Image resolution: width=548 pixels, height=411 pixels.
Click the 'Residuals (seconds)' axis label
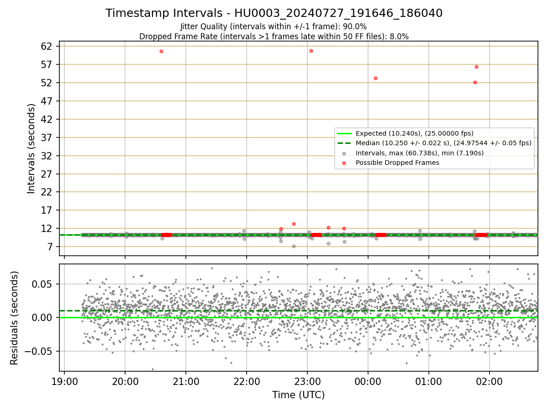(15, 318)
